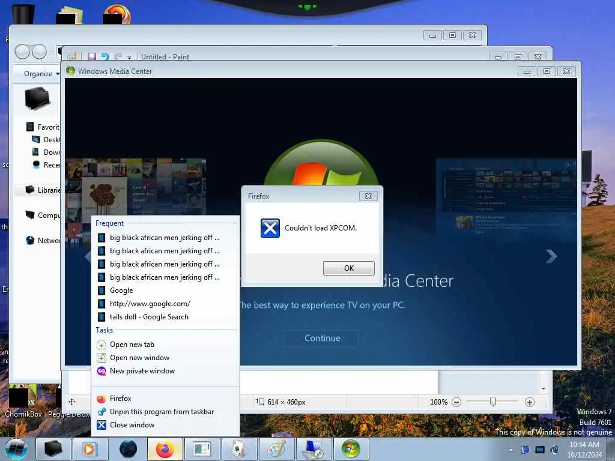The width and height of the screenshot is (615, 461).
Task: Click the Explorer Forward navigation button
Action: tap(39, 52)
